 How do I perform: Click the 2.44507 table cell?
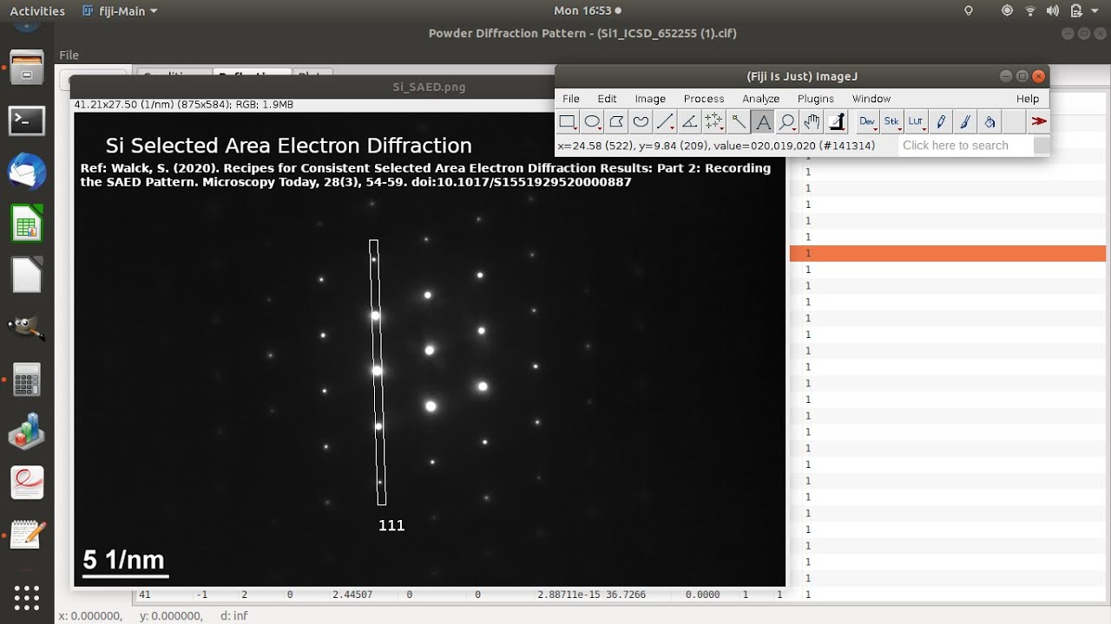click(x=352, y=595)
